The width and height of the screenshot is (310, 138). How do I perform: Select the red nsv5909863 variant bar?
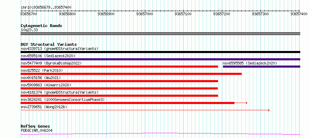[119, 88]
